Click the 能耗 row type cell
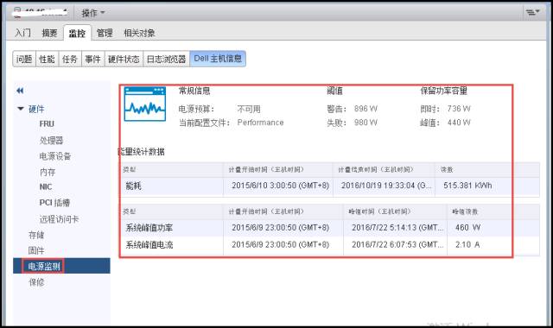The width and height of the screenshot is (553, 328). coord(133,186)
